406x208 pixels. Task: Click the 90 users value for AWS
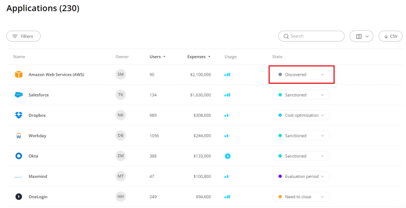(152, 75)
